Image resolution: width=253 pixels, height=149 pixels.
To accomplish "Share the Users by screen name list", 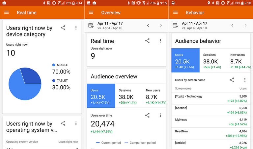I will click(232, 80).
